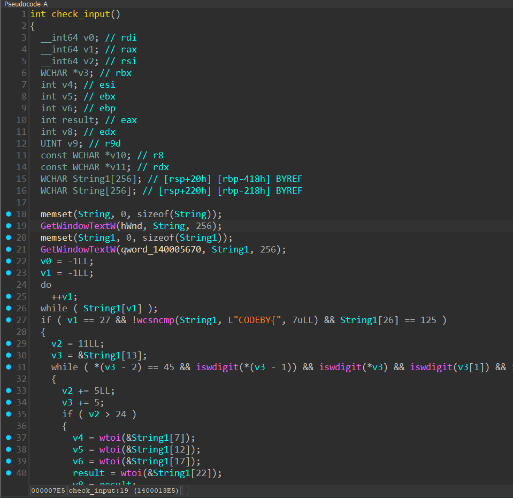Click blue gutter dot beside line 37
Viewport: 513px width, 498px height.
click(8, 438)
